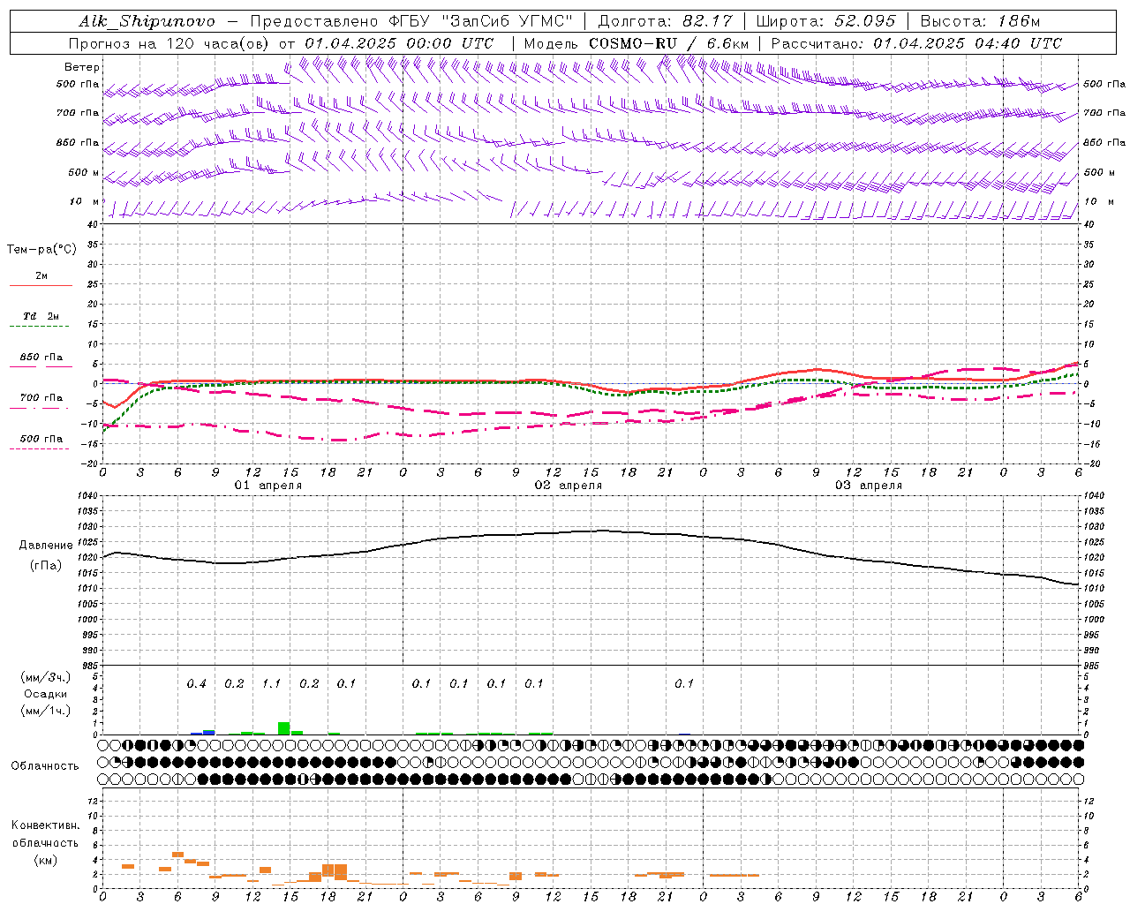
Task: Click the 02 апреля date label
Action: click(x=569, y=485)
